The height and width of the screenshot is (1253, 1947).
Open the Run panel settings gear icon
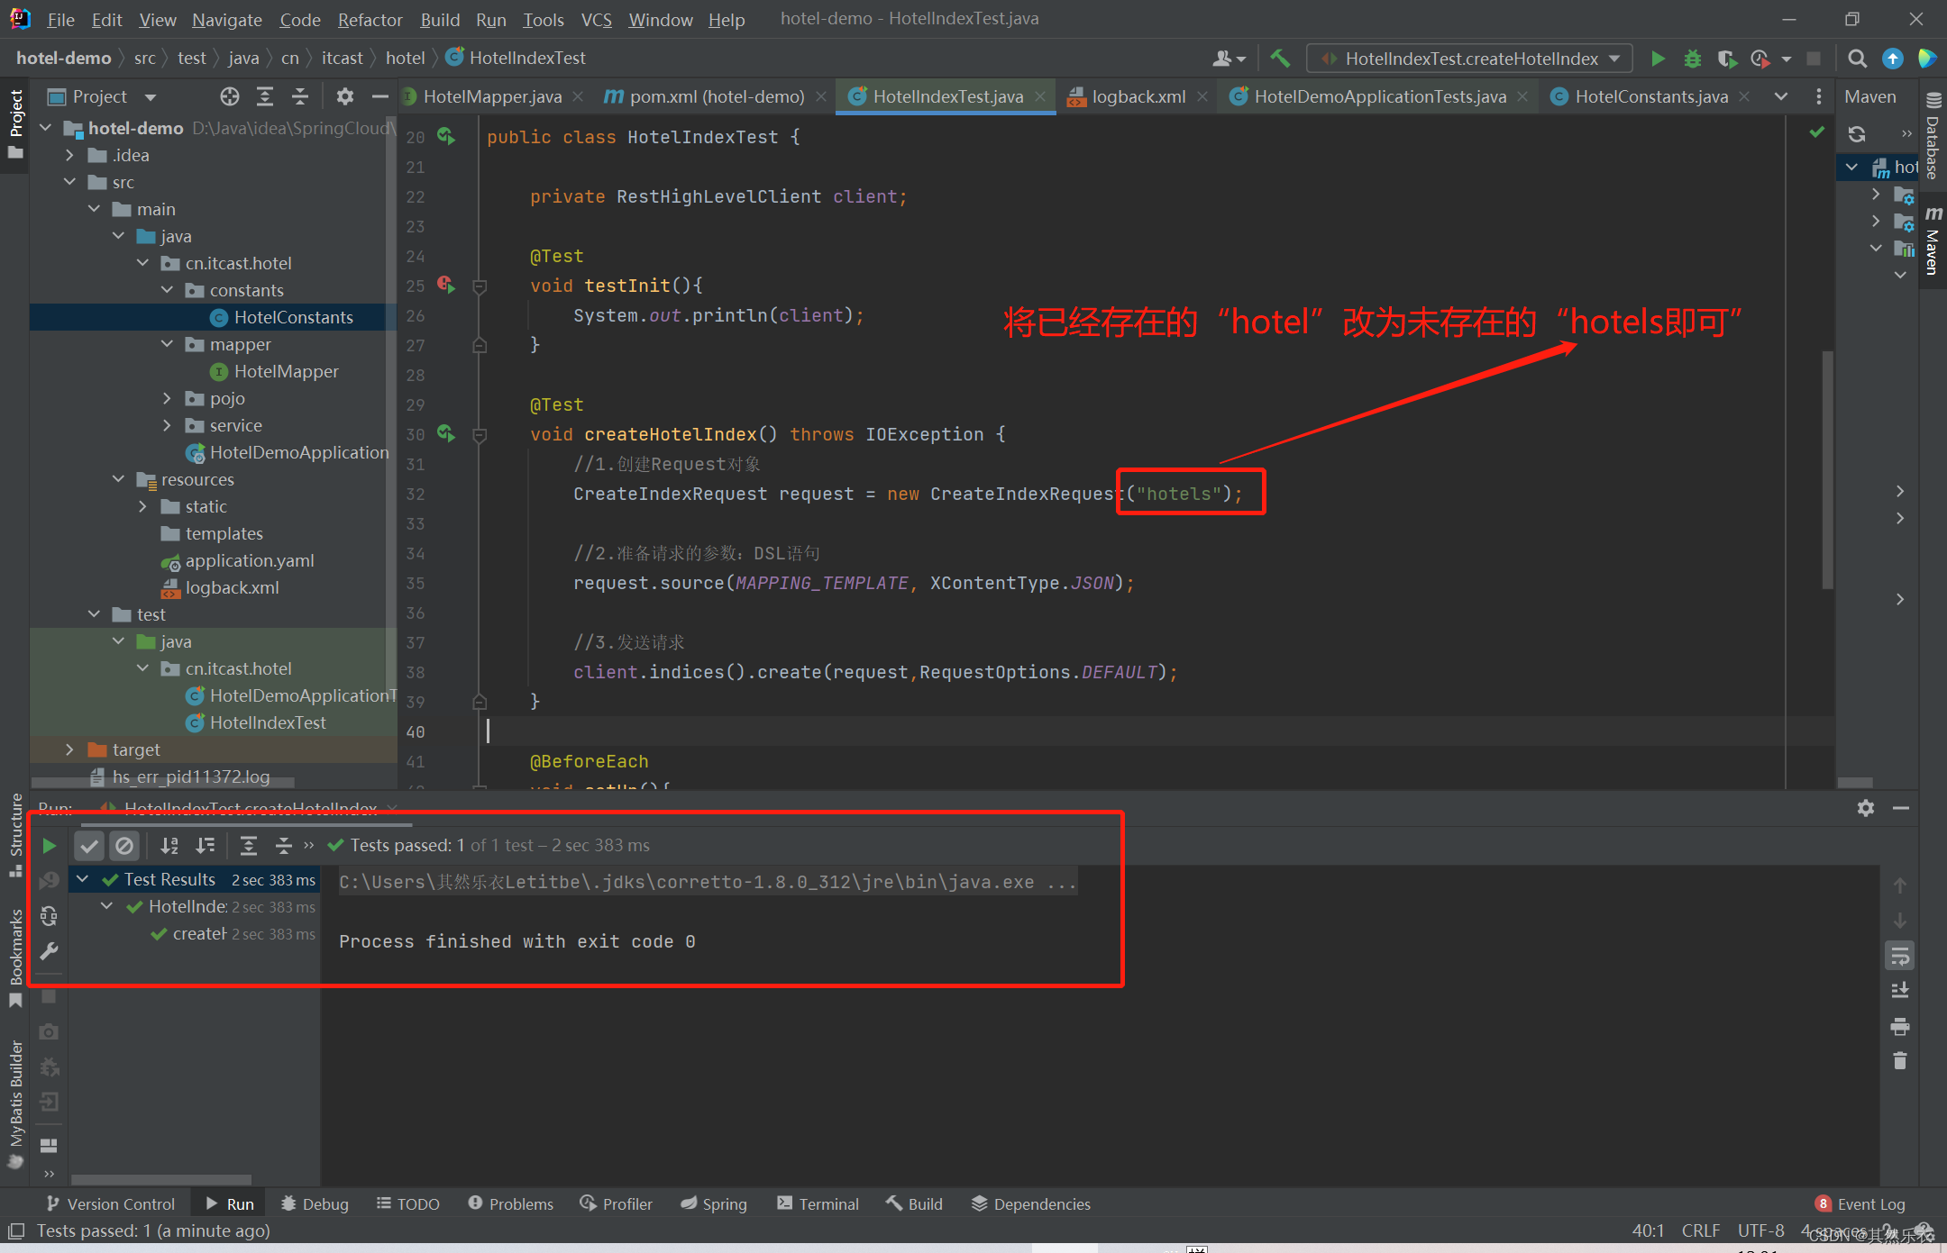point(1864,808)
